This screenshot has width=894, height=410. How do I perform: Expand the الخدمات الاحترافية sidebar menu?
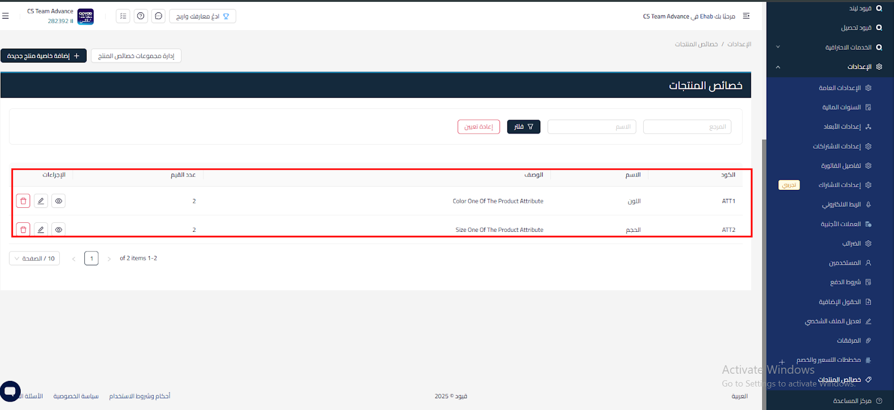(778, 47)
